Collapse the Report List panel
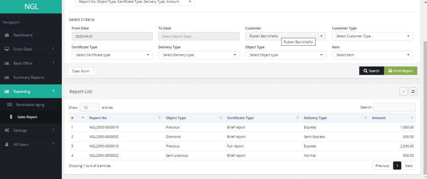This screenshot has width=427, height=179. coord(403,91)
